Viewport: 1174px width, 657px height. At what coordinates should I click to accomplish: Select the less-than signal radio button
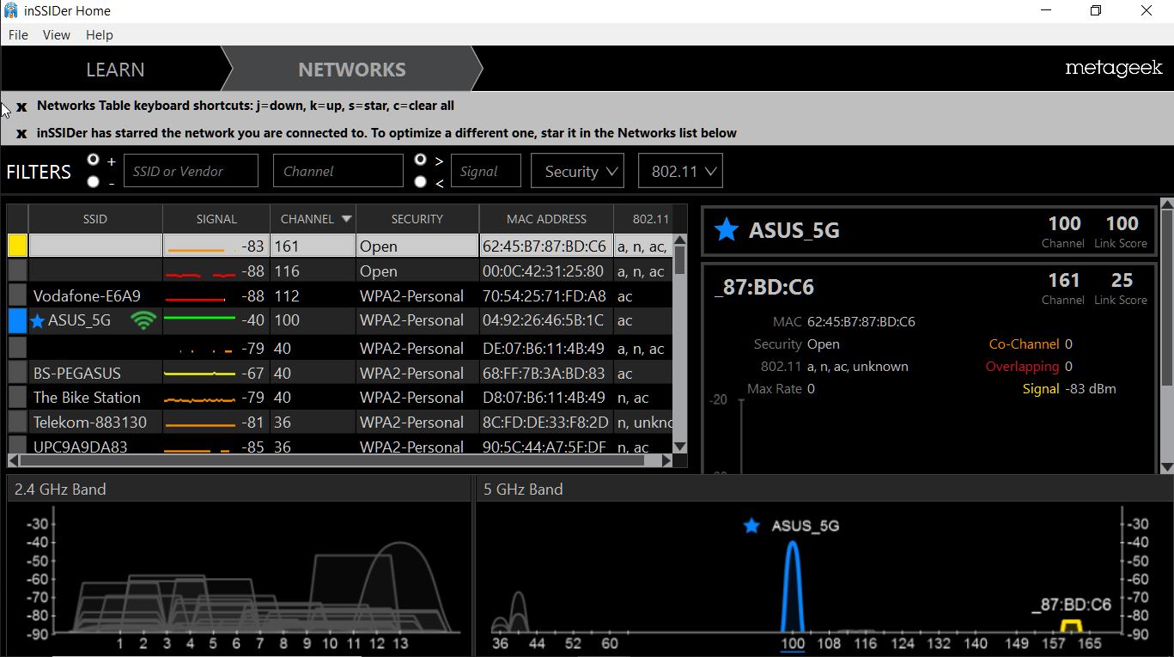click(420, 181)
